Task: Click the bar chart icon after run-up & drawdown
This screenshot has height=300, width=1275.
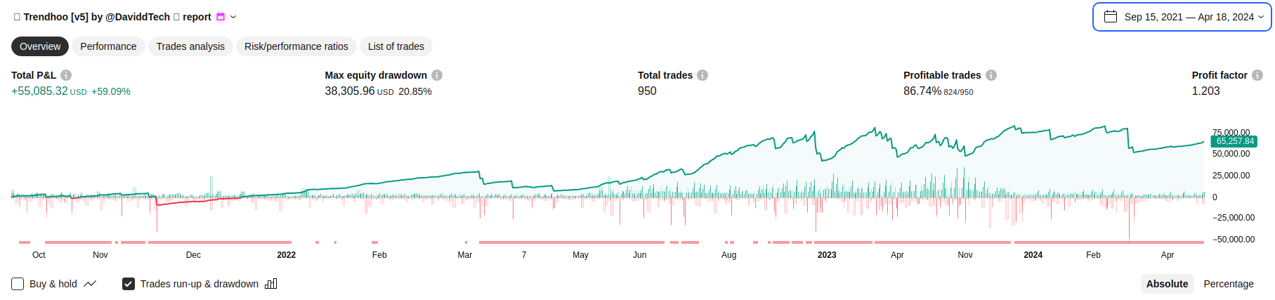Action: point(270,284)
